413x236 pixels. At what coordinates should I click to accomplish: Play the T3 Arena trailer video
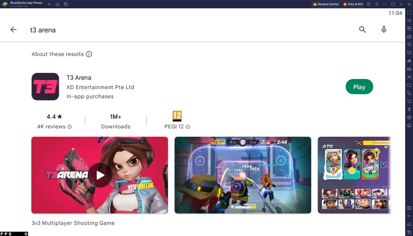pos(100,175)
